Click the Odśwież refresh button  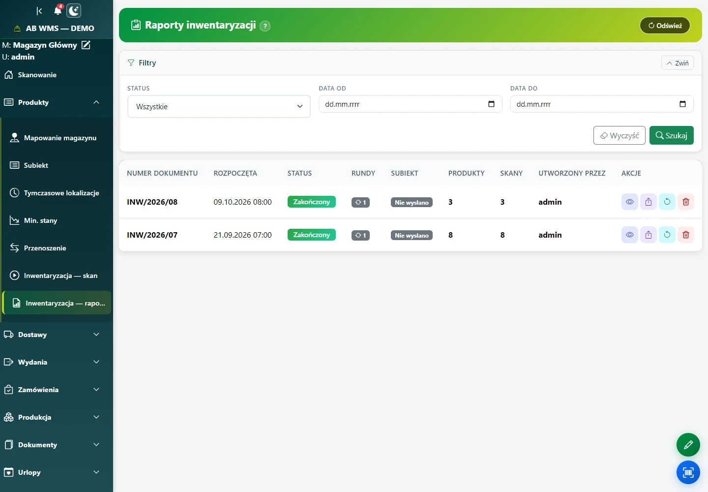pyautogui.click(x=665, y=26)
